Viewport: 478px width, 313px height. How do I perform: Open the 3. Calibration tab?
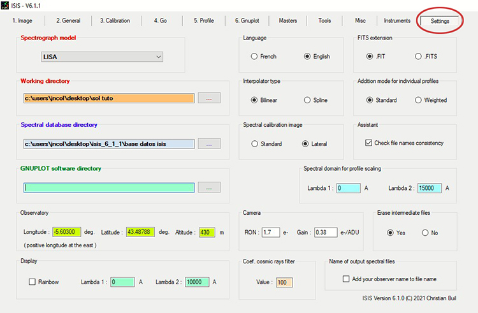(x=115, y=21)
